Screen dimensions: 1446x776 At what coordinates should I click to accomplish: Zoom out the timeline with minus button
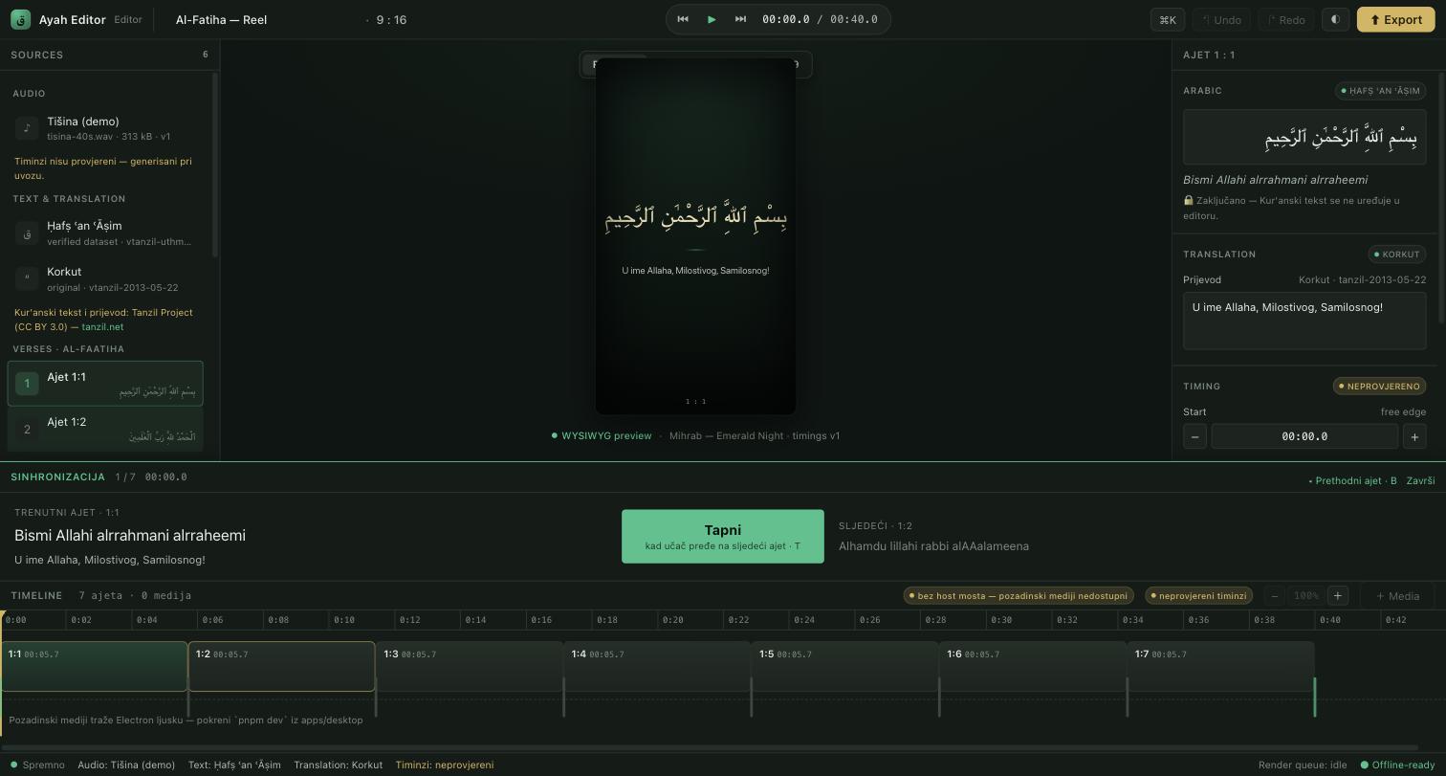tap(1275, 595)
